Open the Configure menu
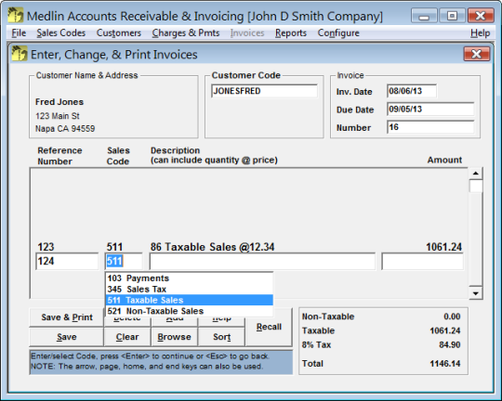Screen dimensions: 502x401 338,32
